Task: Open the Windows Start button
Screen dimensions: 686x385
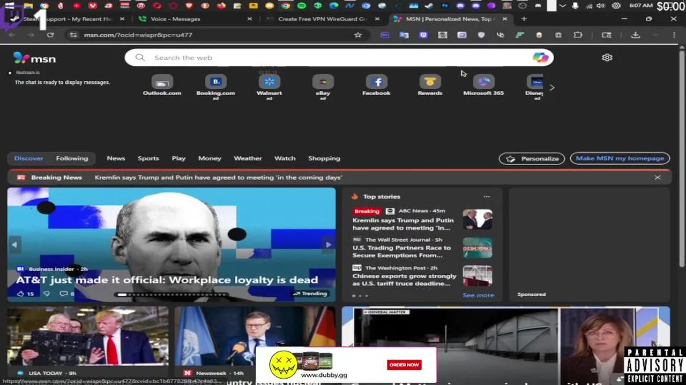Action: (x=9, y=6)
